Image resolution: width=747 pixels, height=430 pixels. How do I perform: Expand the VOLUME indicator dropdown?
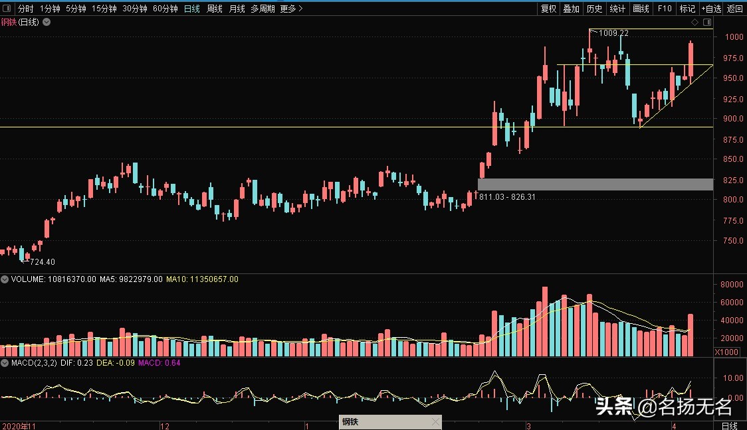coord(4,279)
